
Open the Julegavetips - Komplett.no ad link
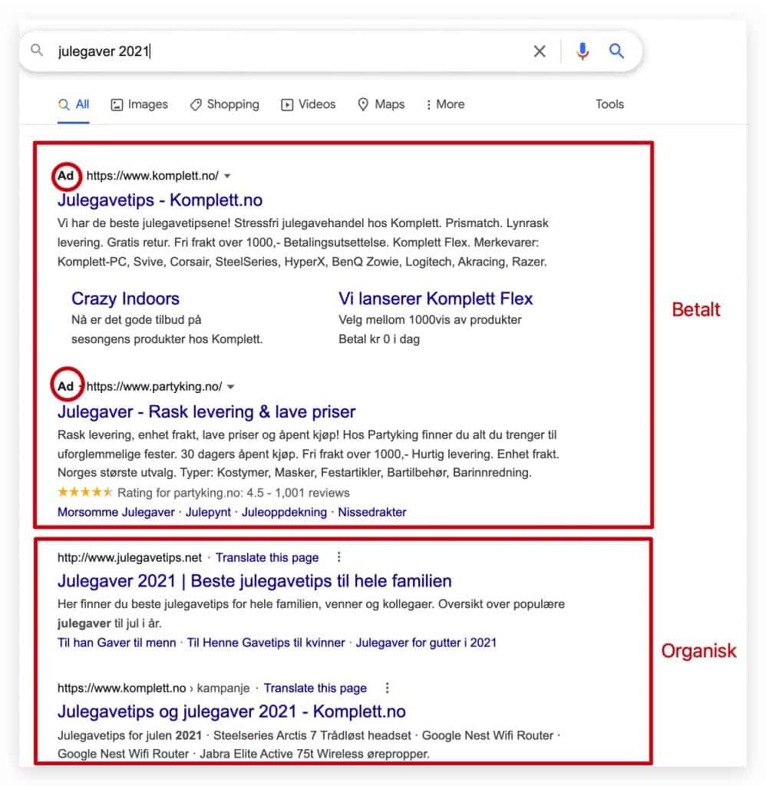coord(160,200)
